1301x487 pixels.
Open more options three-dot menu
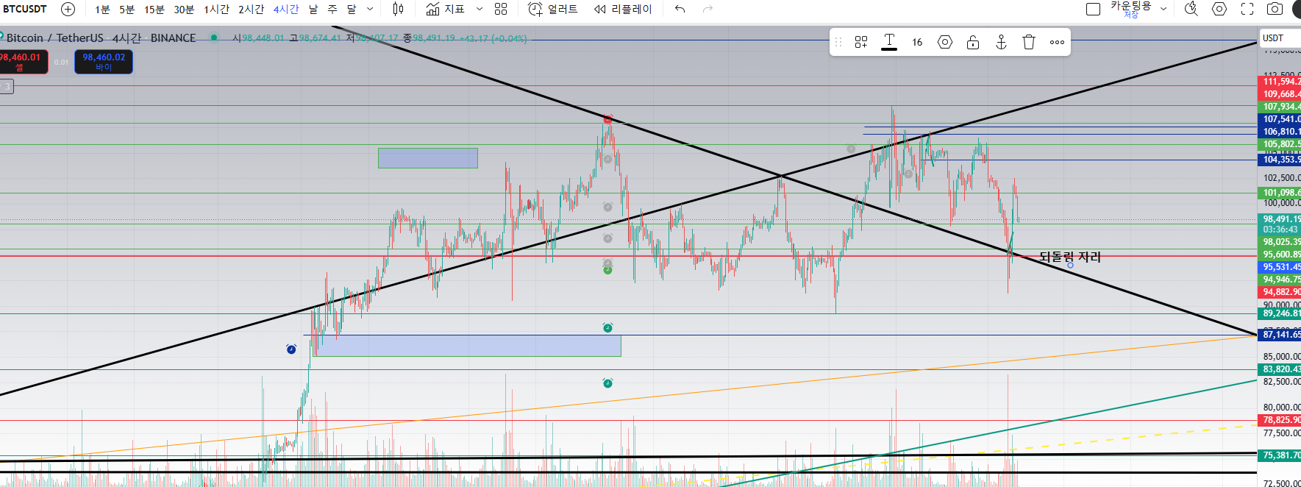tap(1057, 42)
